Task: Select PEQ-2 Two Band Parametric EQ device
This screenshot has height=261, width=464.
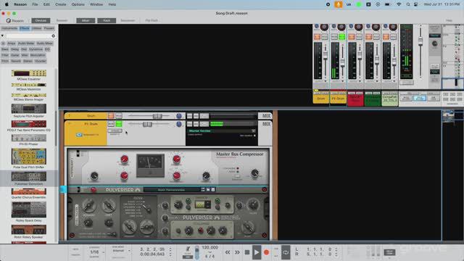Action: coord(29,125)
